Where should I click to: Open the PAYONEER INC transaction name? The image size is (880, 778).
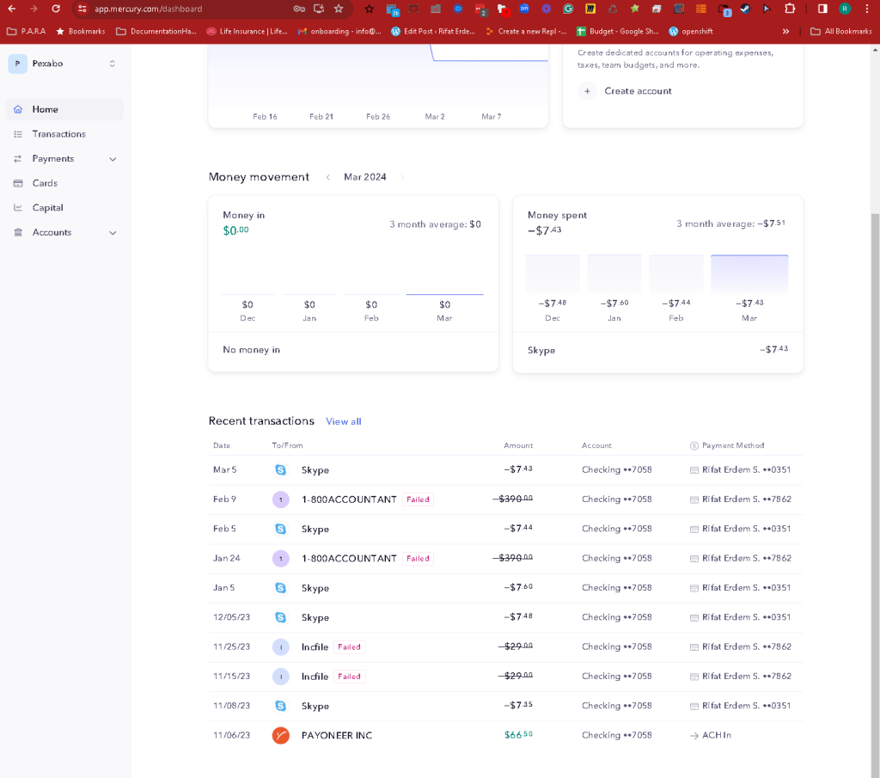[337, 735]
